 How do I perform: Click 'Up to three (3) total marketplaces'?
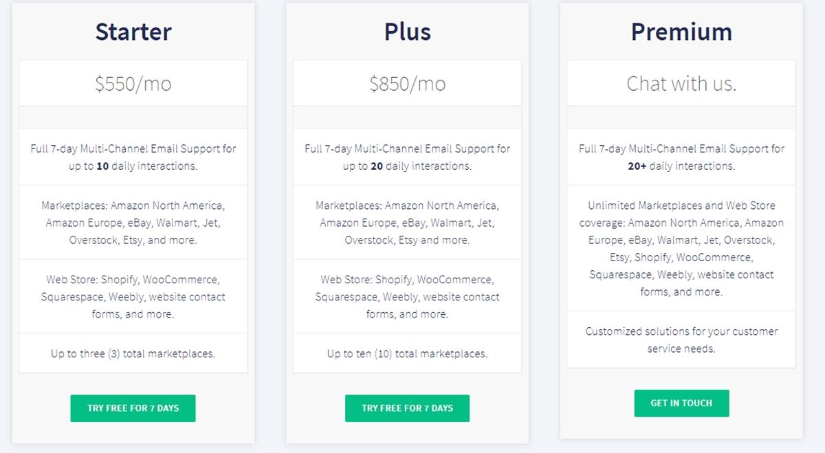pos(133,354)
